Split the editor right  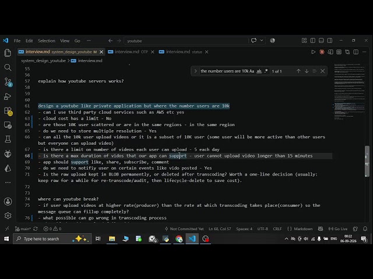click(x=356, y=52)
